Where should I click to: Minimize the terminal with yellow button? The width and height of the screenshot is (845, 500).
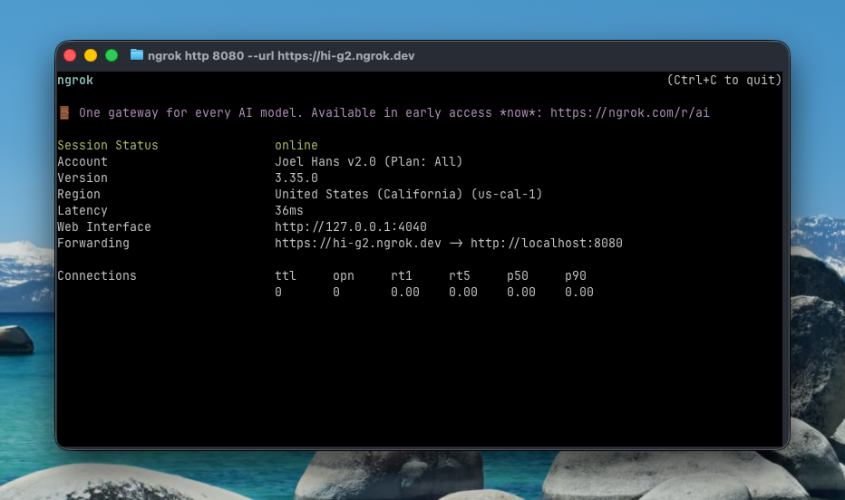[91, 55]
